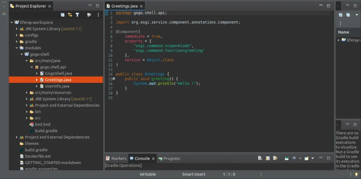Select the Greetings.java editor tab
Viewport: 361px width, 179px height.
124,6
